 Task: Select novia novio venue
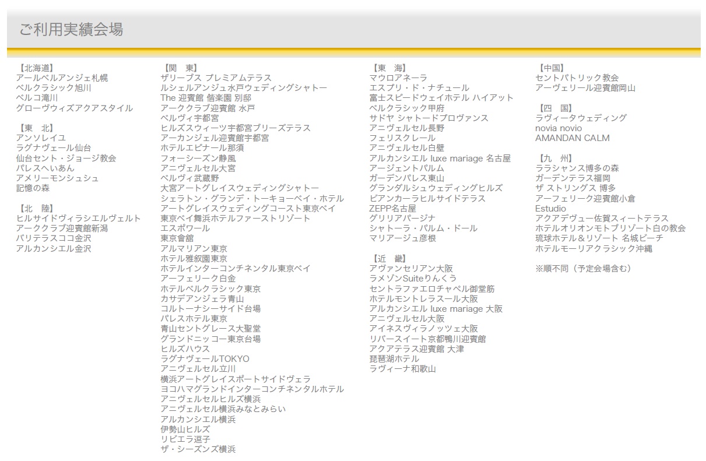(559, 128)
